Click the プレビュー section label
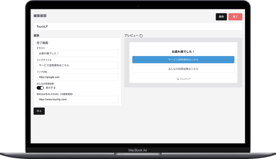Viewport: 276px width, 159px height. click(x=131, y=35)
